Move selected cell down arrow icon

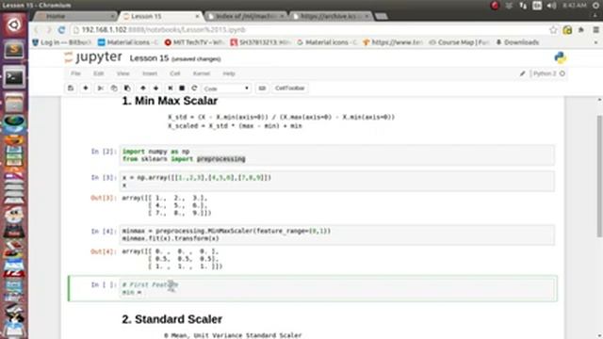point(155,88)
